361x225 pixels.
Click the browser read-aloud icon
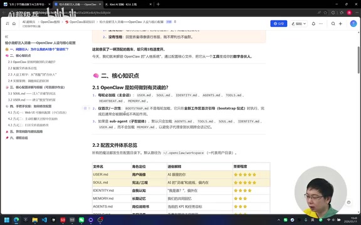click(x=319, y=12)
